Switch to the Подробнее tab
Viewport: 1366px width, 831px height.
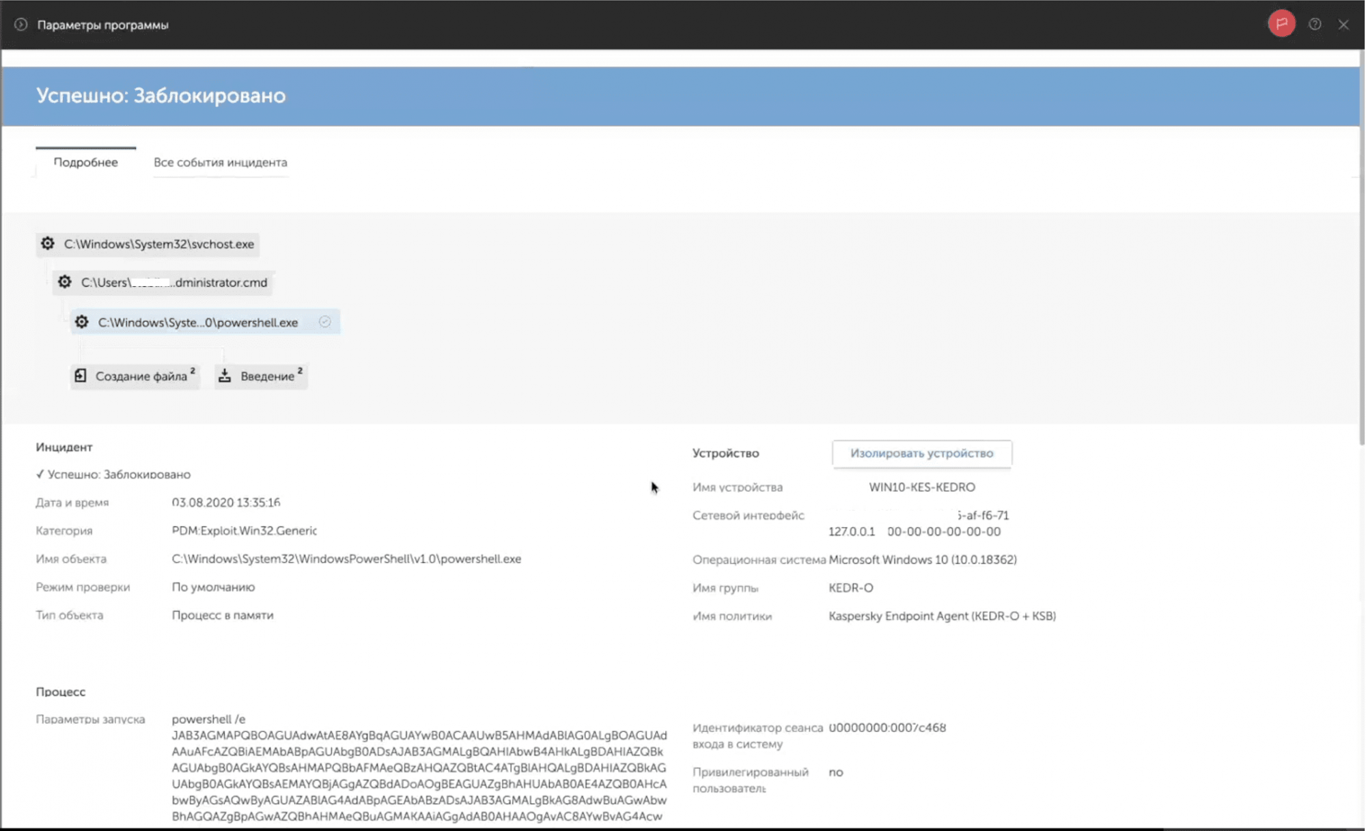(x=85, y=163)
